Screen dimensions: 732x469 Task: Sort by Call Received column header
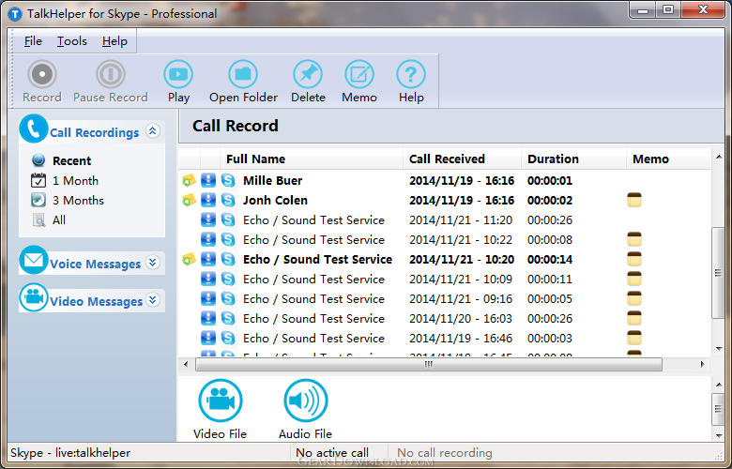(462, 159)
